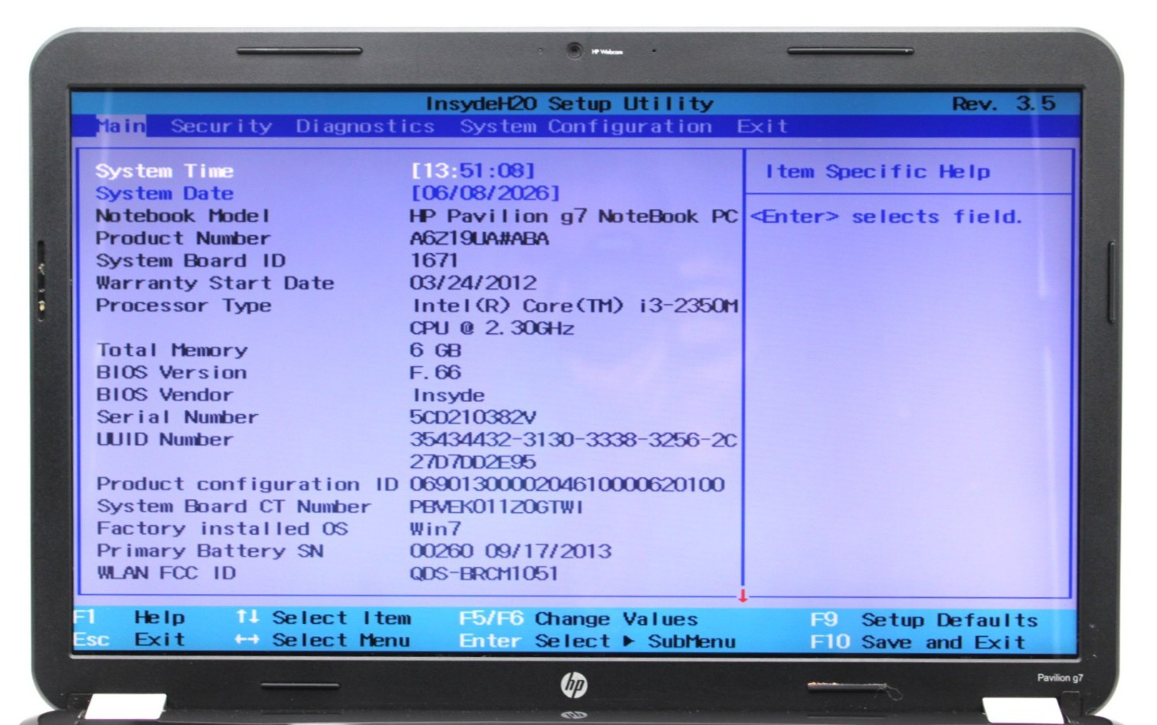Select the Exit menu tab
This screenshot has height=725, width=1157.
tap(762, 126)
